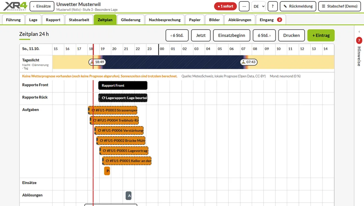Expand the Hinweise side panel chevron

[x=359, y=32]
